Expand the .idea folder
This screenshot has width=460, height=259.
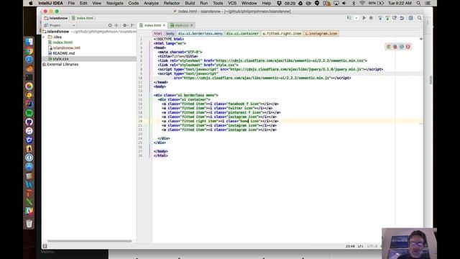pos(44,37)
